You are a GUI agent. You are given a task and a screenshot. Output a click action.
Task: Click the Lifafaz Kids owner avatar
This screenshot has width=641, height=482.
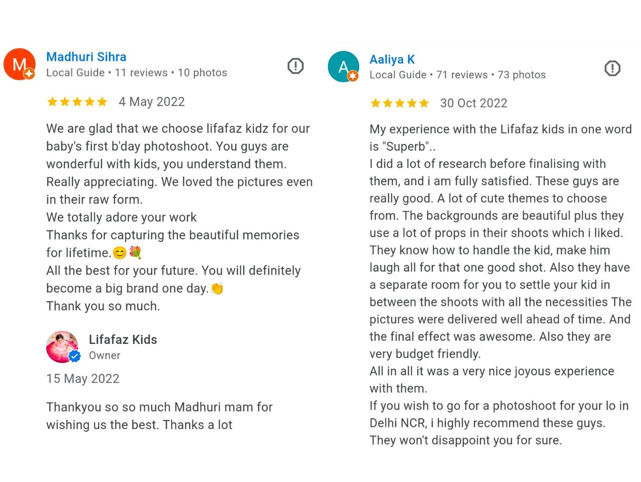pos(62,346)
